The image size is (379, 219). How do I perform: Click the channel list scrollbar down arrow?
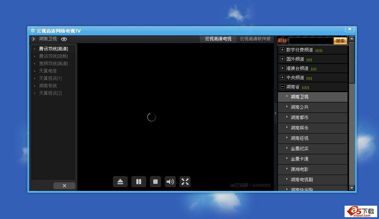tap(352, 188)
